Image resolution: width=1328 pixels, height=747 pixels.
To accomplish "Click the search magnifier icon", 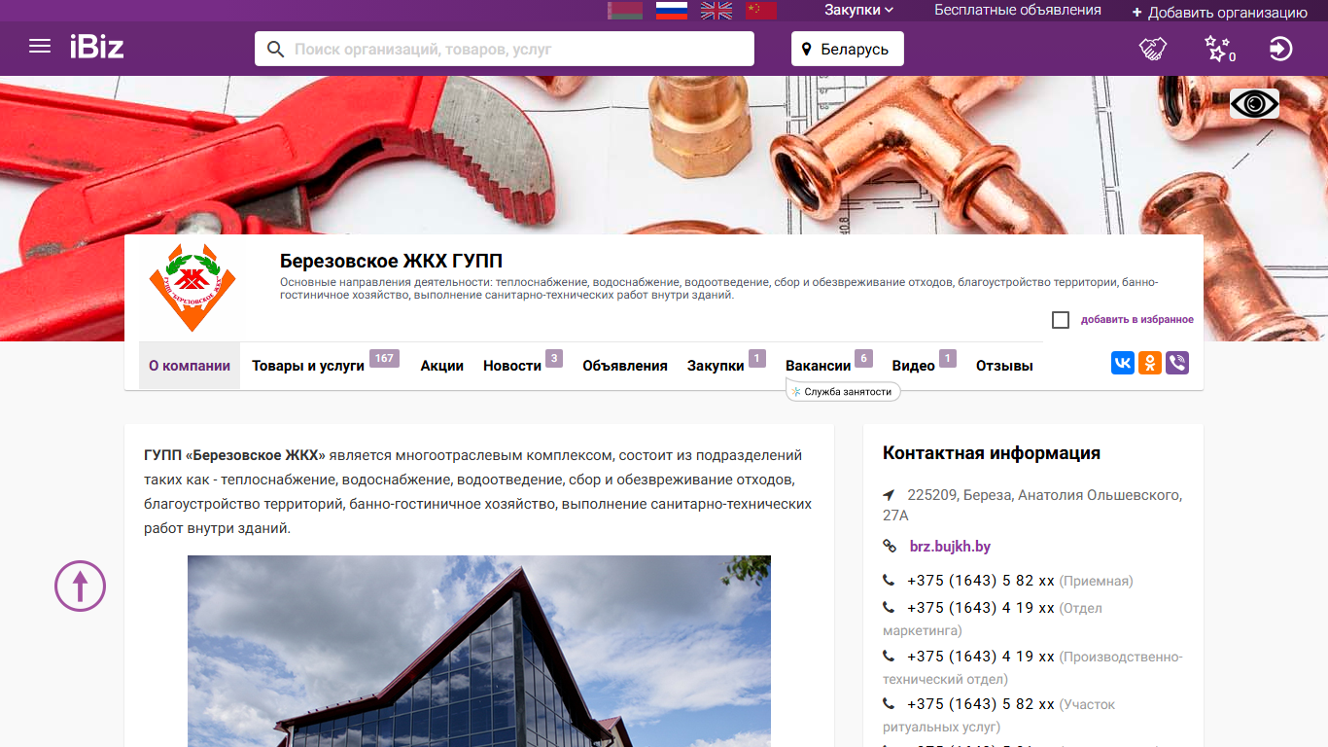I will [276, 49].
